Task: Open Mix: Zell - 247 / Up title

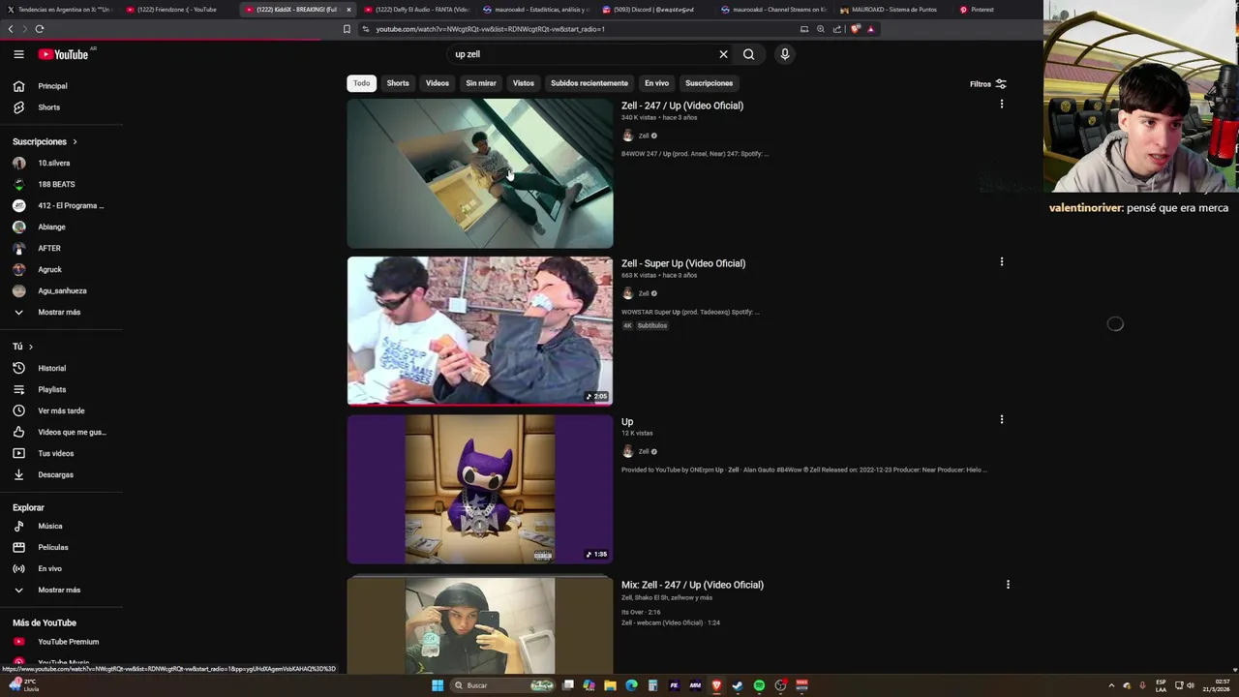Action: coord(692,585)
